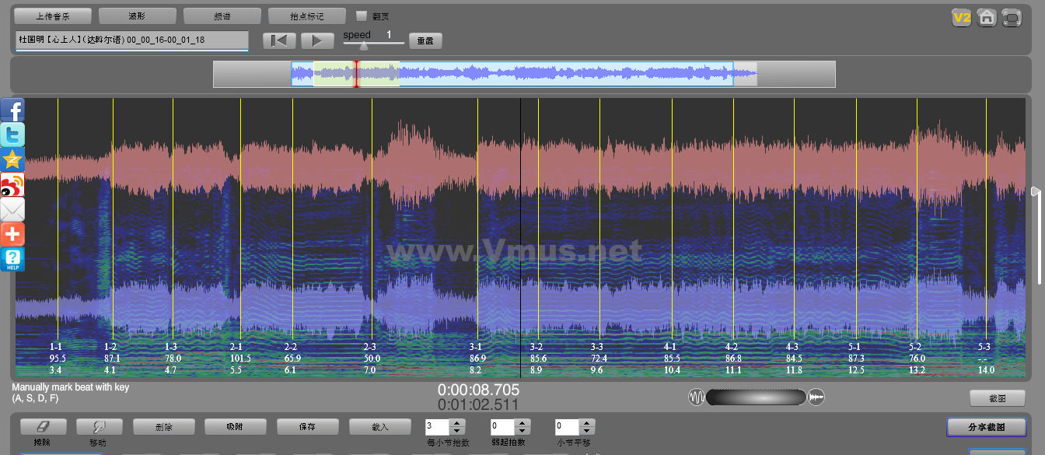Share to Facebook via sidebar icon

13,110
